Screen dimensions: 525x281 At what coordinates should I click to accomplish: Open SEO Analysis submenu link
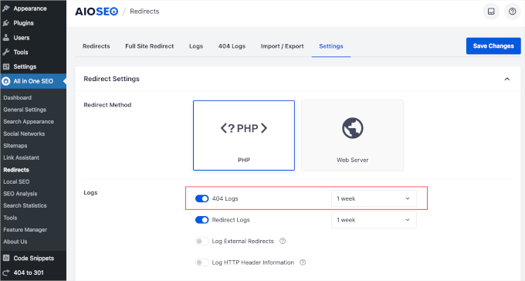point(20,194)
